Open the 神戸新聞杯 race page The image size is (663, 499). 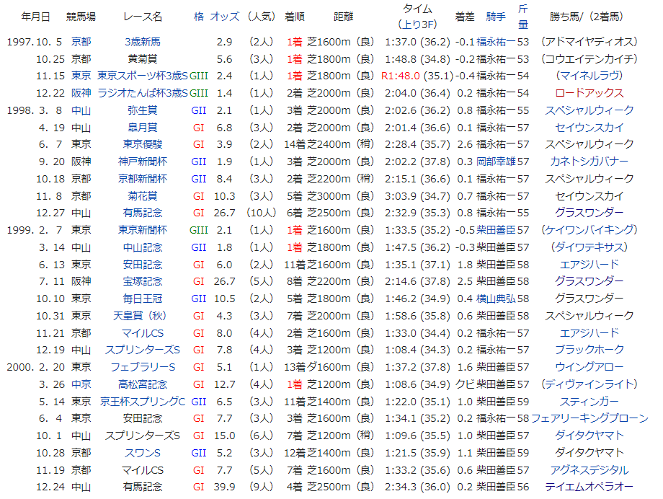pyautogui.click(x=143, y=162)
